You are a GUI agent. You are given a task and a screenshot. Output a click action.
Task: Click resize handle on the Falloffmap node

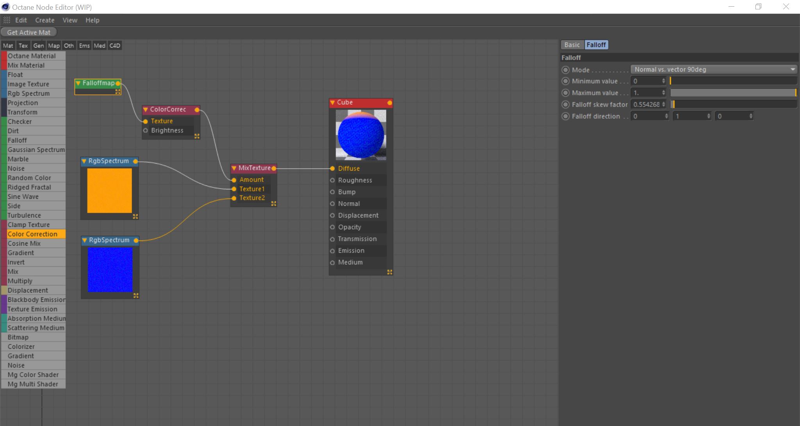click(118, 92)
